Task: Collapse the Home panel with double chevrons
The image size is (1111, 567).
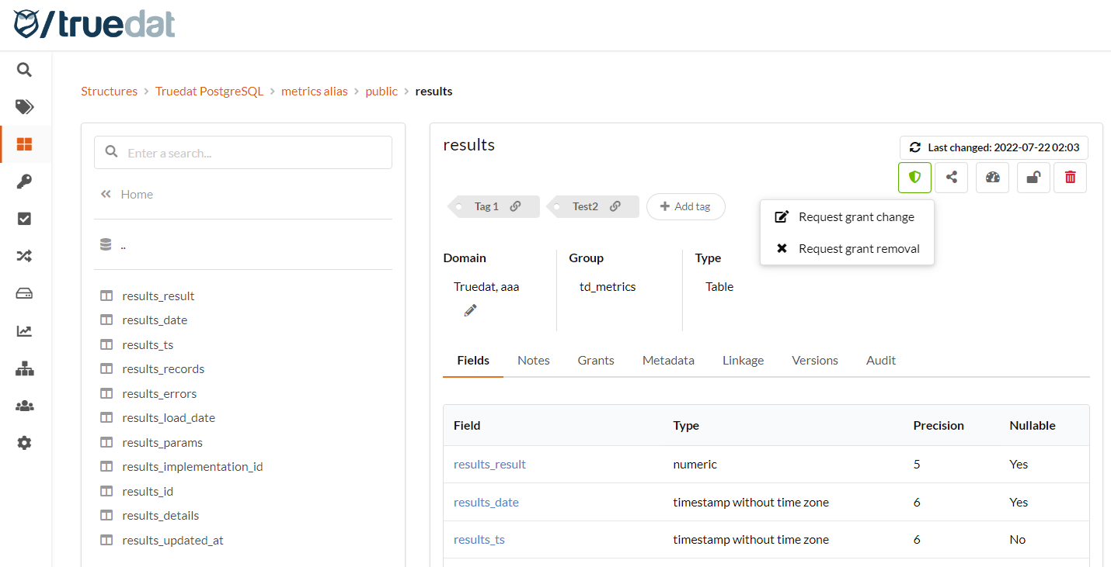Action: point(106,194)
